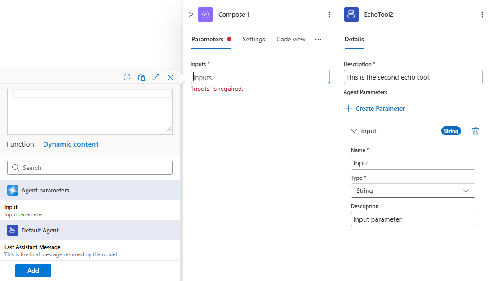Click the Default Agent icon in dynamic content
488x281 pixels.
[12, 230]
